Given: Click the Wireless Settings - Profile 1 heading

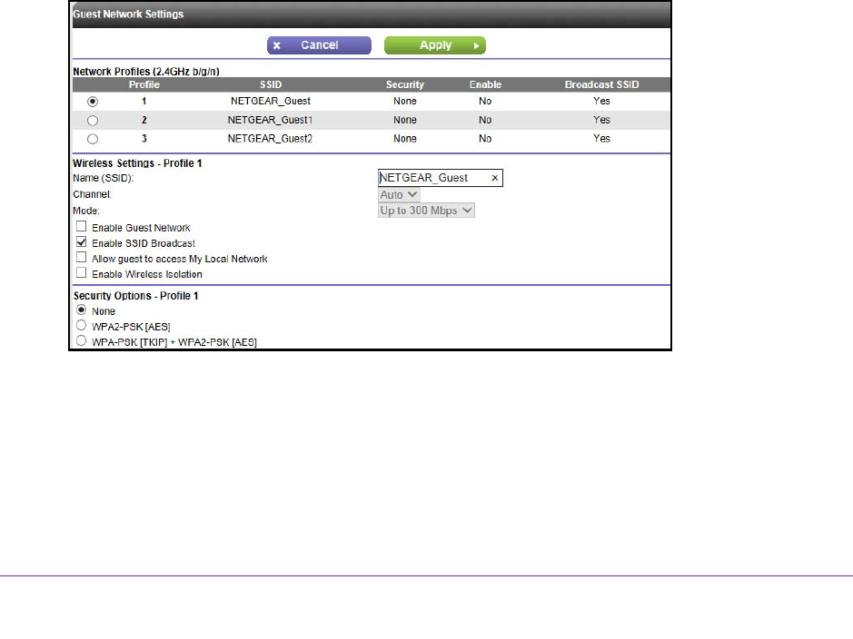Looking at the screenshot, I should [x=137, y=163].
